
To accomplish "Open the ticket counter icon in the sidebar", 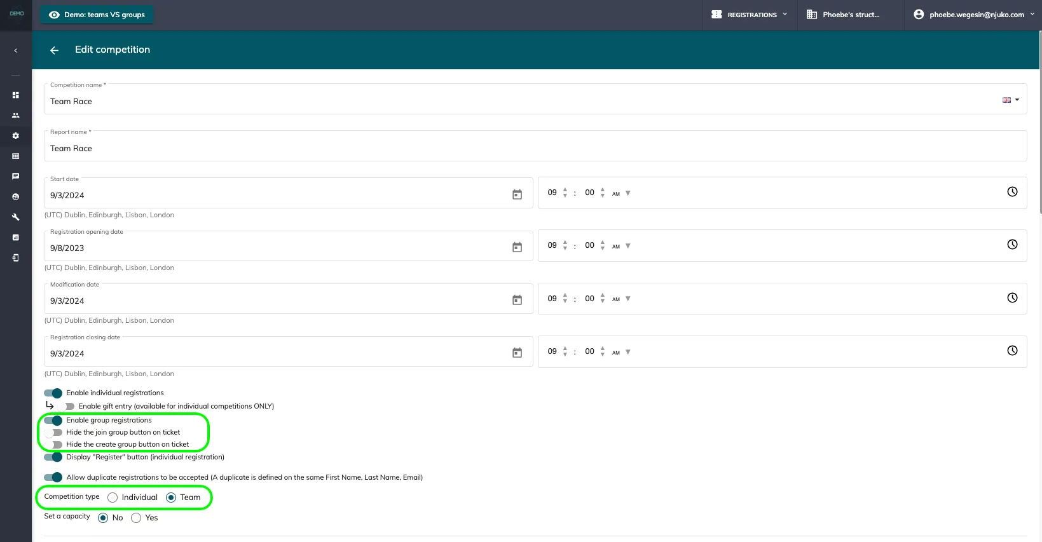I will coord(16,156).
